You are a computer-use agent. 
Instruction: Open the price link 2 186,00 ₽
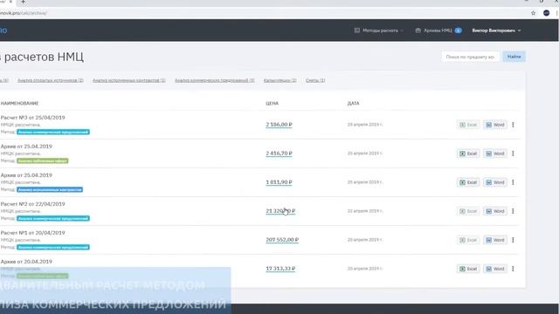tap(279, 125)
